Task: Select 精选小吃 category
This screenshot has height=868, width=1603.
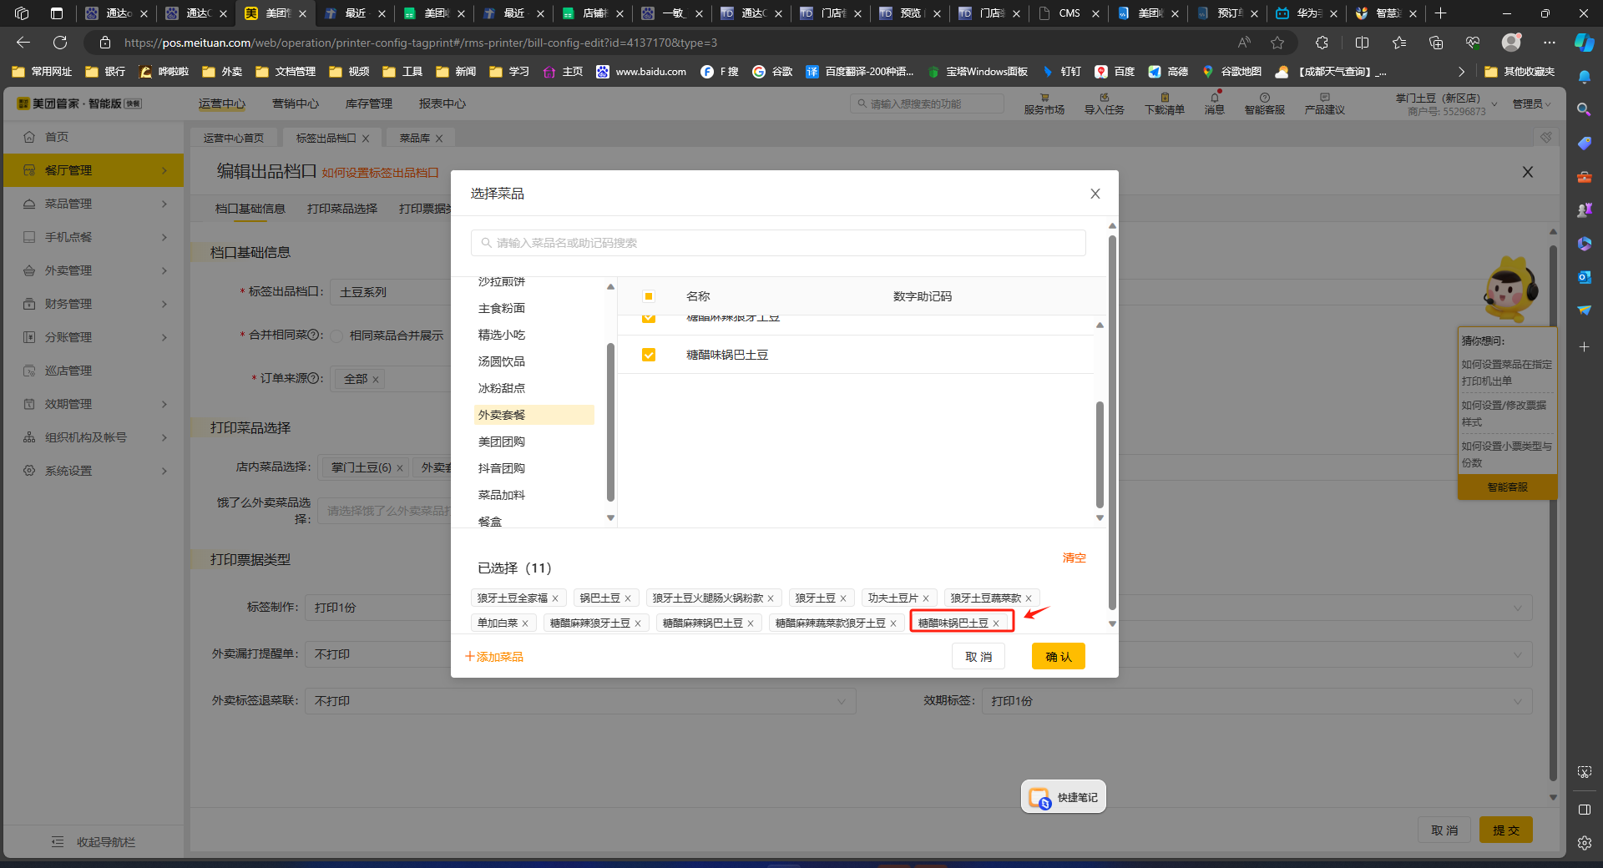Action: click(502, 335)
